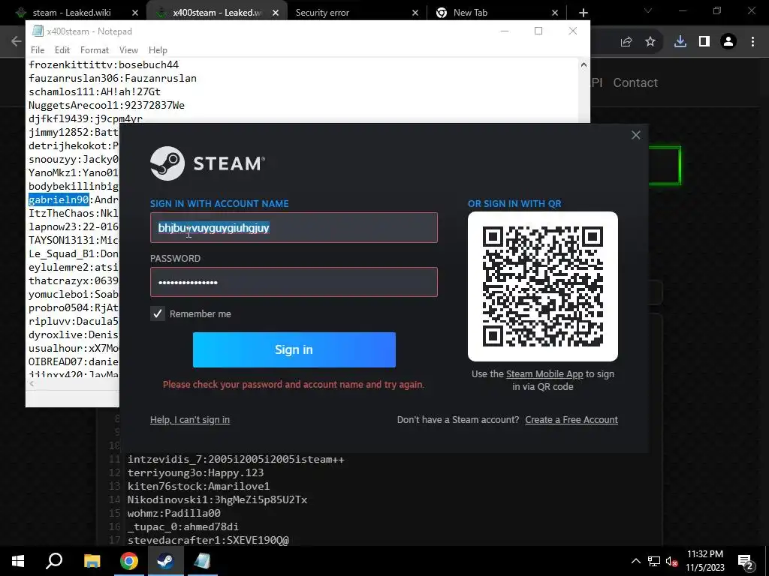
Task: Follow the 'Create a Free Account' link
Action: [571, 420]
